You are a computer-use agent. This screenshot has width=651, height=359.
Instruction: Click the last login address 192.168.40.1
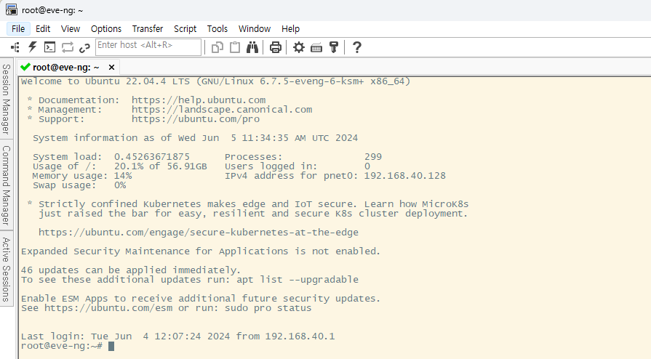pos(300,336)
